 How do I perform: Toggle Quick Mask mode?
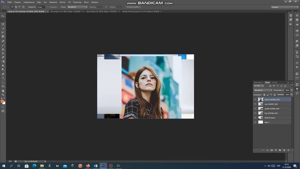coord(3,107)
